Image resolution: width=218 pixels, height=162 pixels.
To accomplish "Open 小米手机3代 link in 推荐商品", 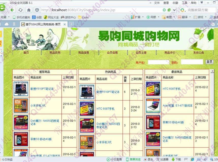I will pyautogui.click(x=38, y=106).
